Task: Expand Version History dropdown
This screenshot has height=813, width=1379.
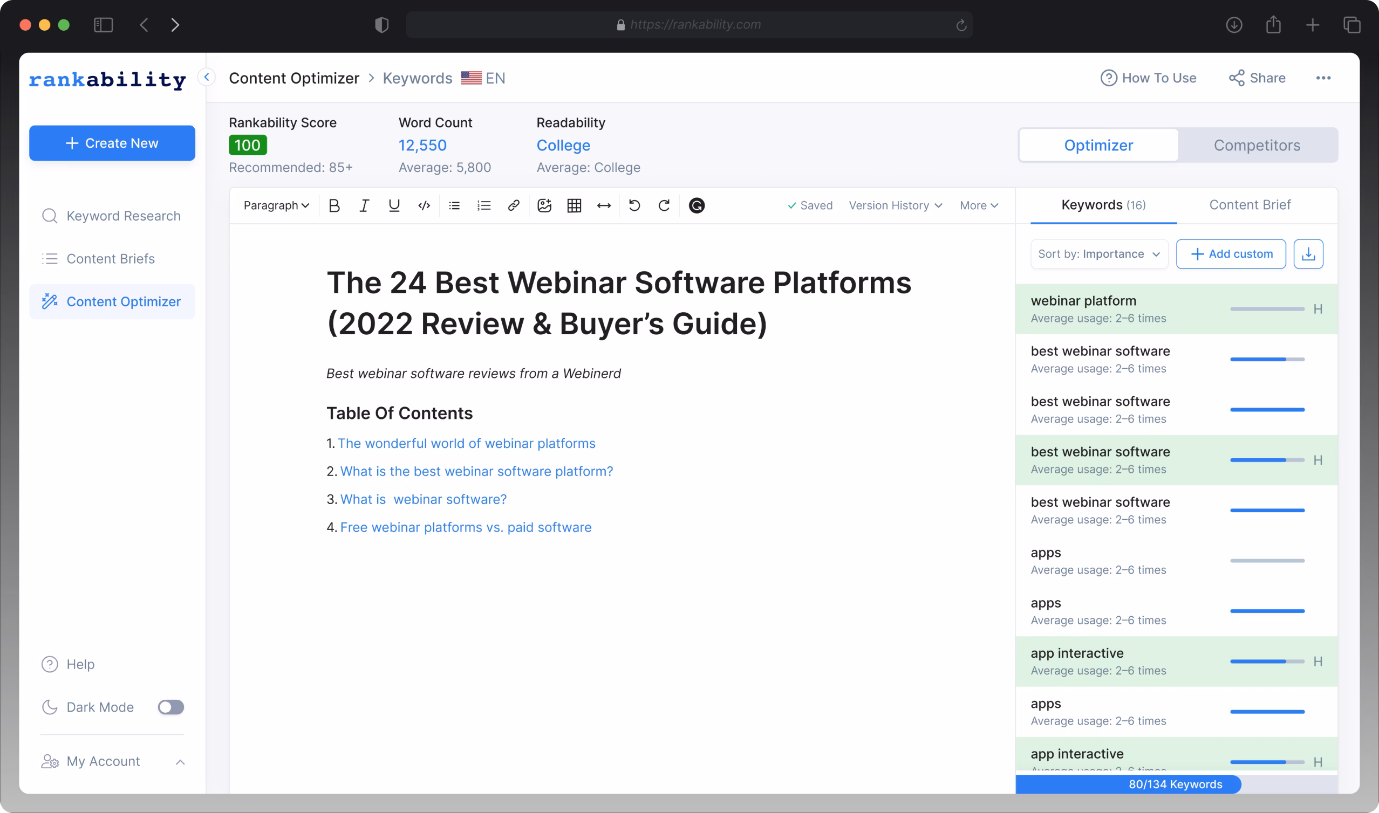Action: pyautogui.click(x=895, y=205)
